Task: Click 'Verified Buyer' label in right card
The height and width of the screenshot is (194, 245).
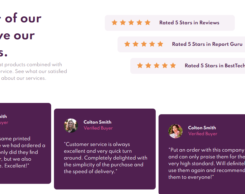Action: pos(203,134)
